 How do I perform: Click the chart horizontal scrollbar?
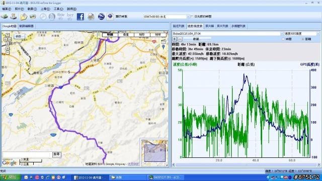click(x=246, y=165)
